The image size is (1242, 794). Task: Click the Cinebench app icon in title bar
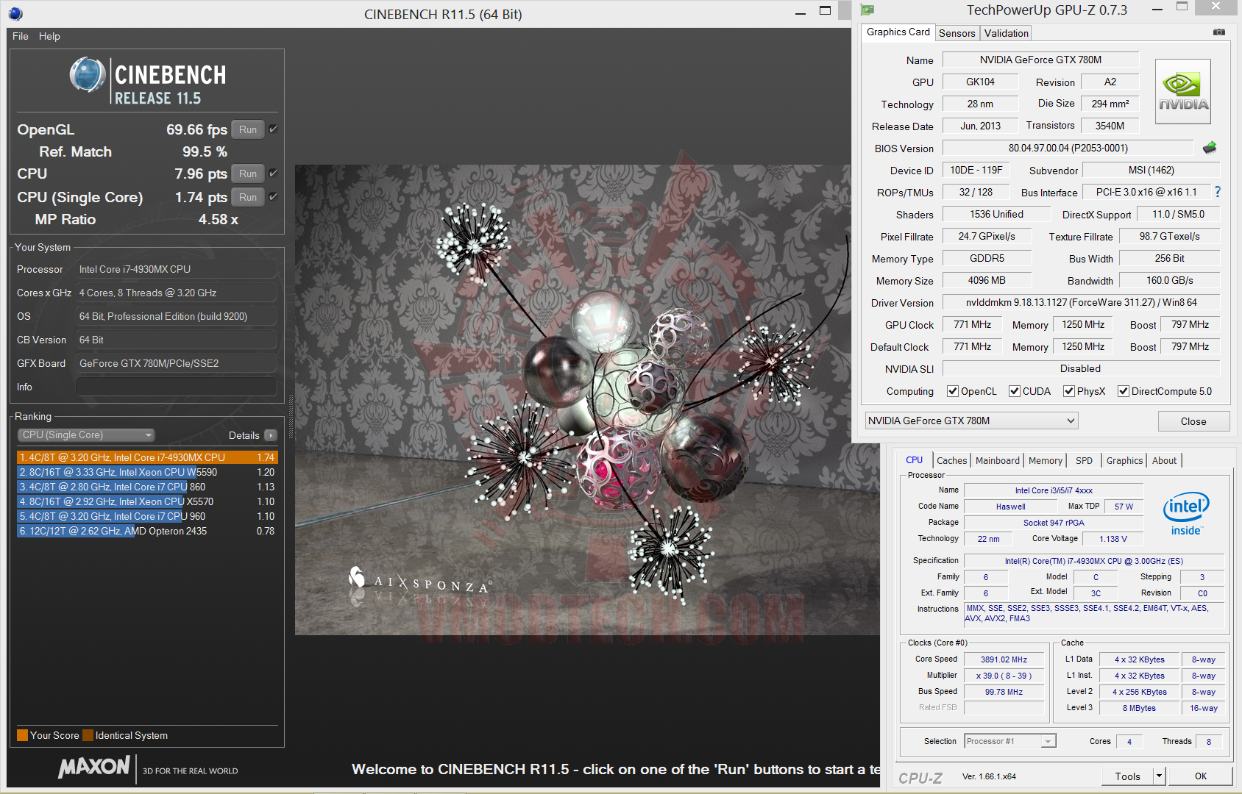point(15,13)
